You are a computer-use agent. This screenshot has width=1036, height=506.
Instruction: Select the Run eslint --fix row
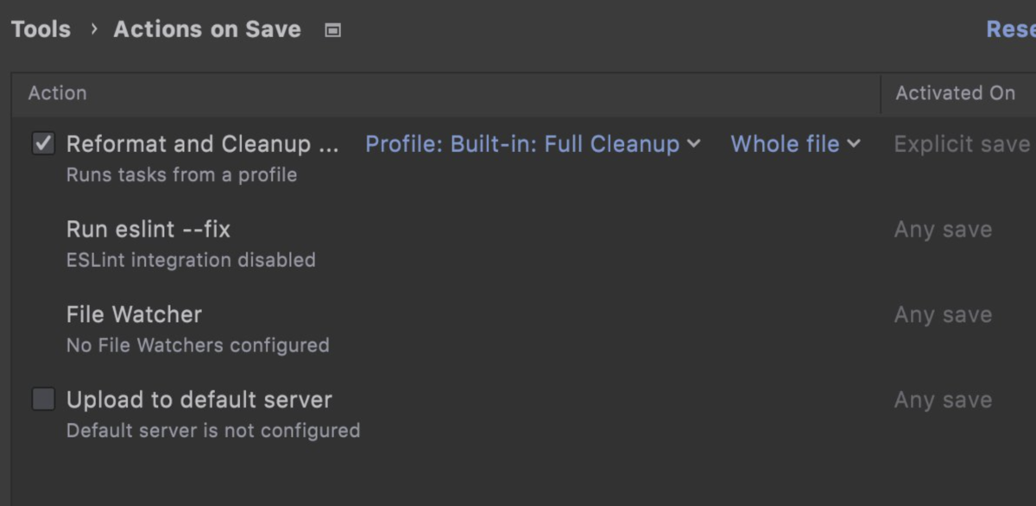(148, 230)
